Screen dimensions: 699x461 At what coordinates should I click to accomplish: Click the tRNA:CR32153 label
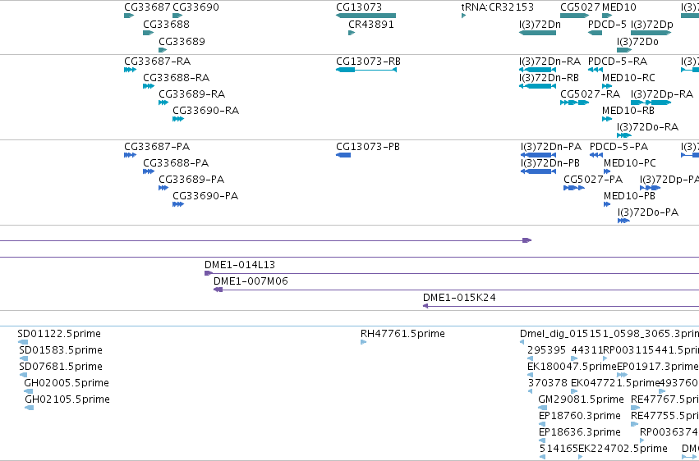point(498,7)
